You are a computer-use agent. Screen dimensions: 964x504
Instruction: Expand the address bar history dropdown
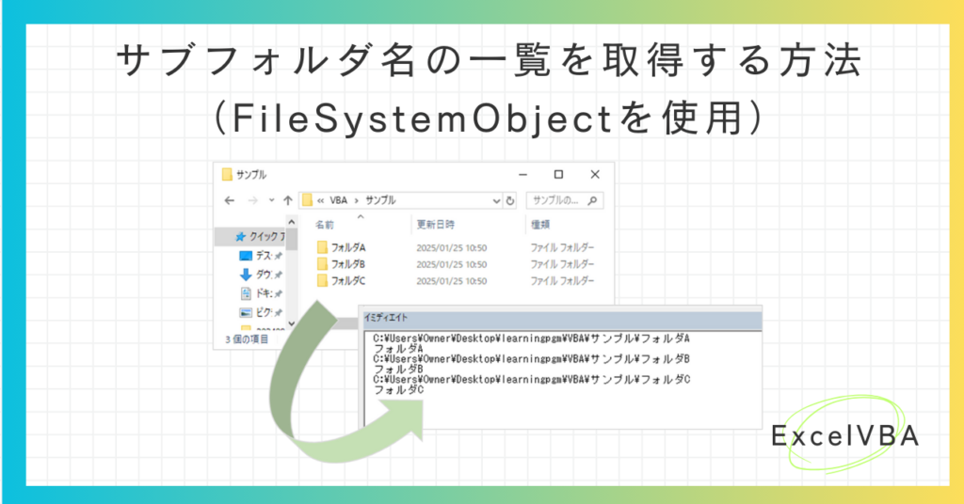point(496,200)
